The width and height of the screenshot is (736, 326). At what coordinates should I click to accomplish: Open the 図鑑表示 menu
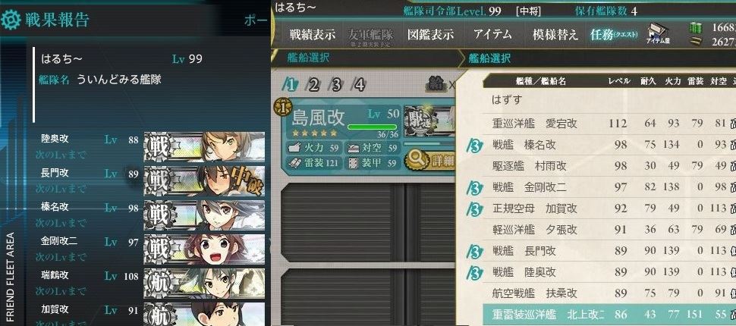430,35
